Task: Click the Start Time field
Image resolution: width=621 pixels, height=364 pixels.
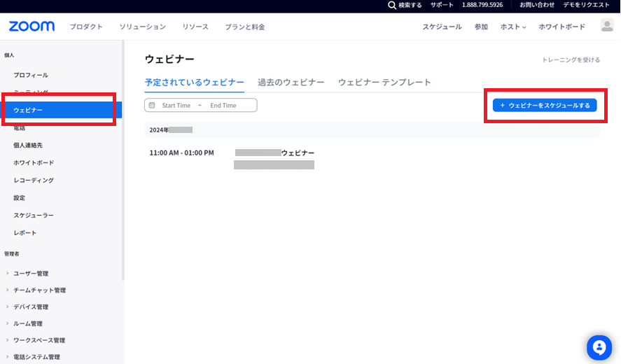Action: (x=176, y=106)
